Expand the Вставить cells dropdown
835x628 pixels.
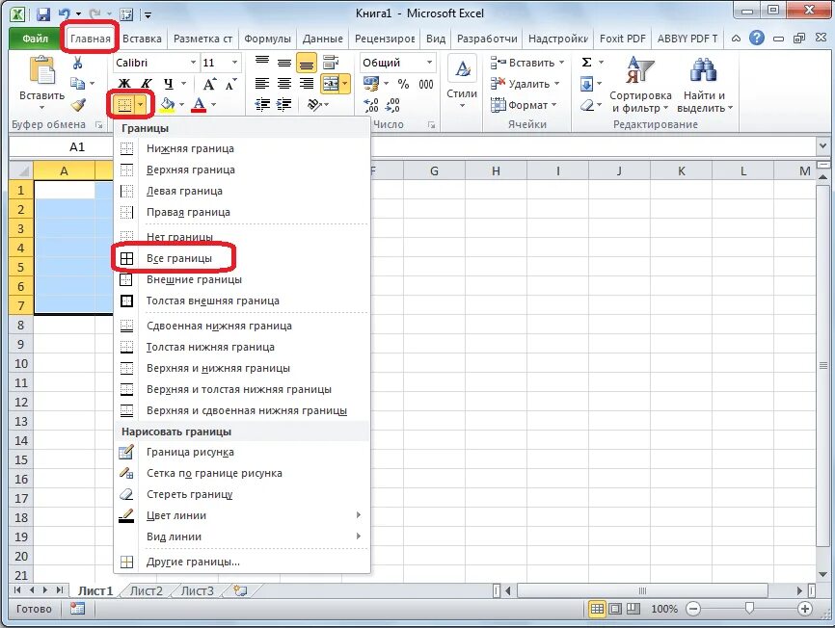(562, 63)
